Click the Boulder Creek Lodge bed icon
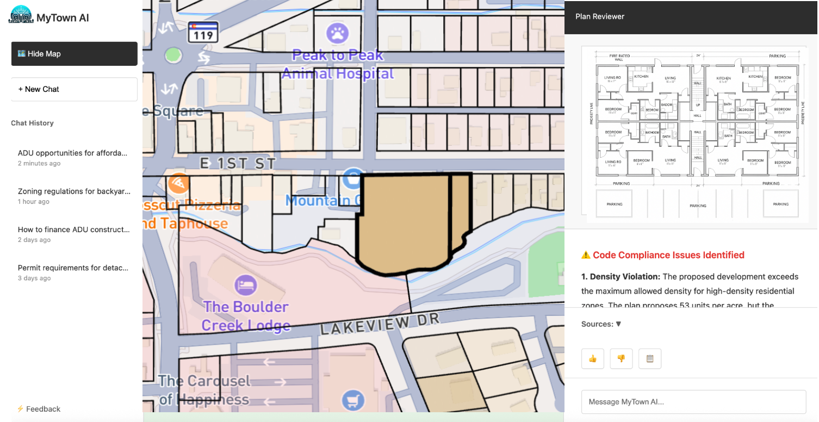Image resolution: width=819 pixels, height=422 pixels. tap(245, 284)
